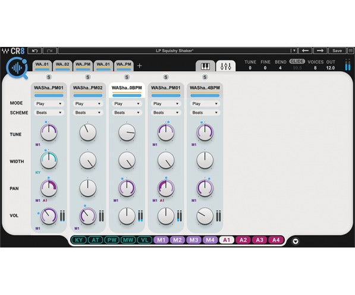Select the A1 modulator
The image size is (355, 295).
[x=227, y=240]
